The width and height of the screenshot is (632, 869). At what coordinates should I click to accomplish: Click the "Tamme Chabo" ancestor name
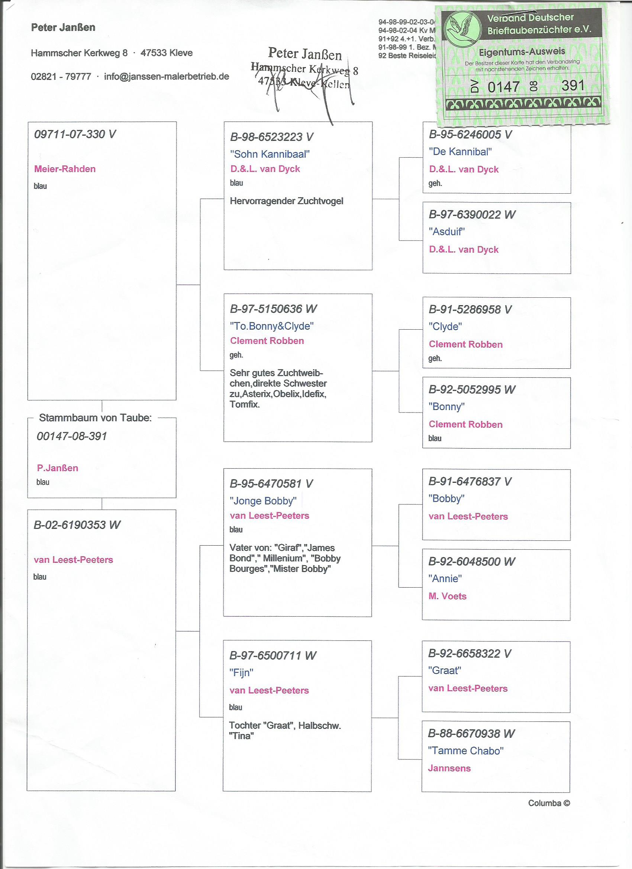(x=466, y=750)
